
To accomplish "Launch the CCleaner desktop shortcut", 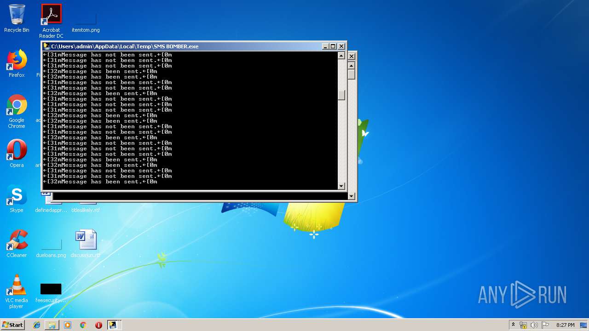I will 17,244.
